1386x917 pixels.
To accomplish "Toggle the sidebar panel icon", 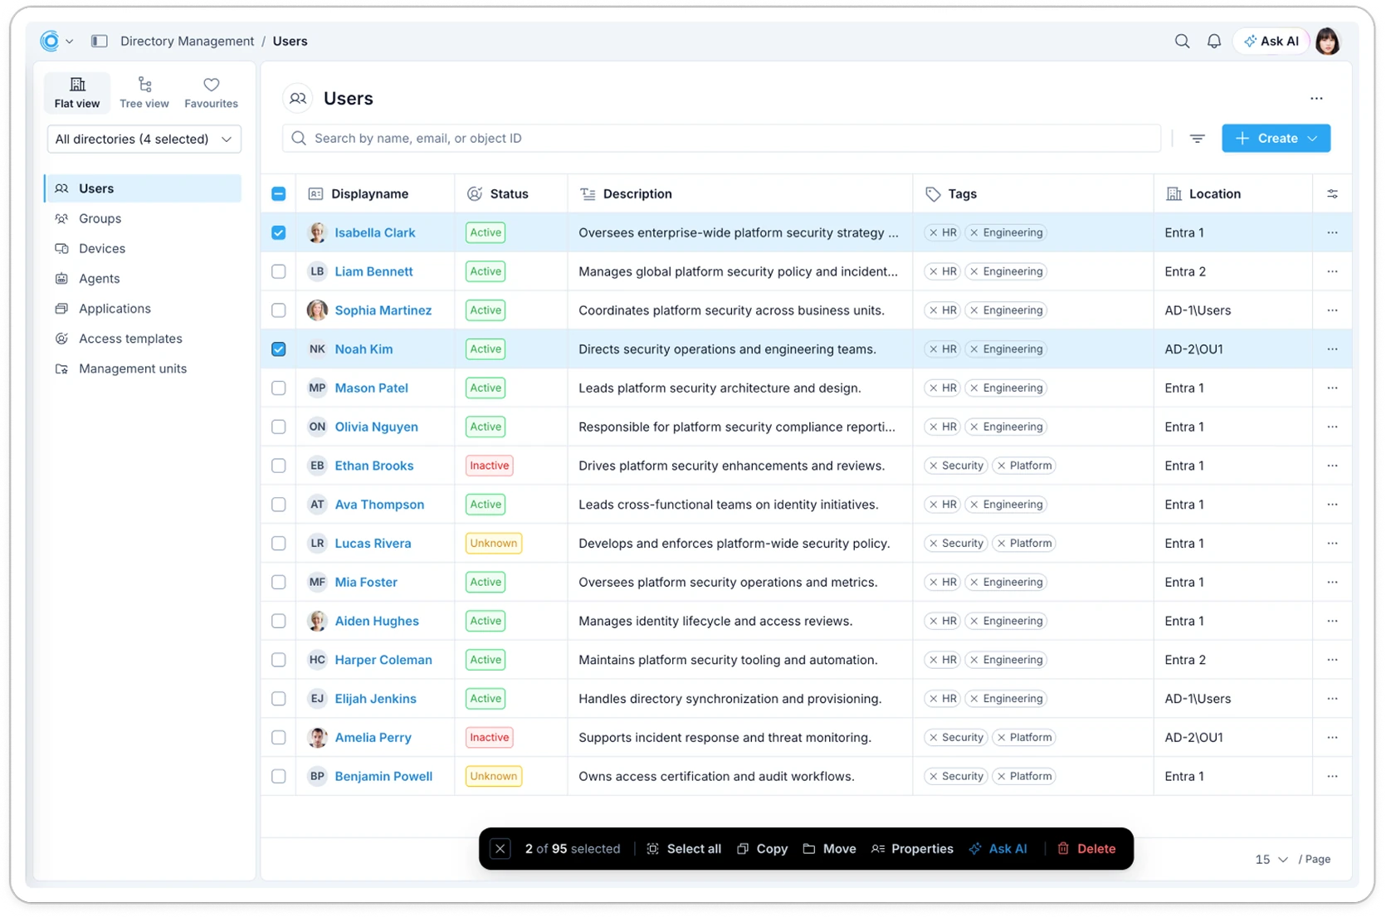I will 100,41.
